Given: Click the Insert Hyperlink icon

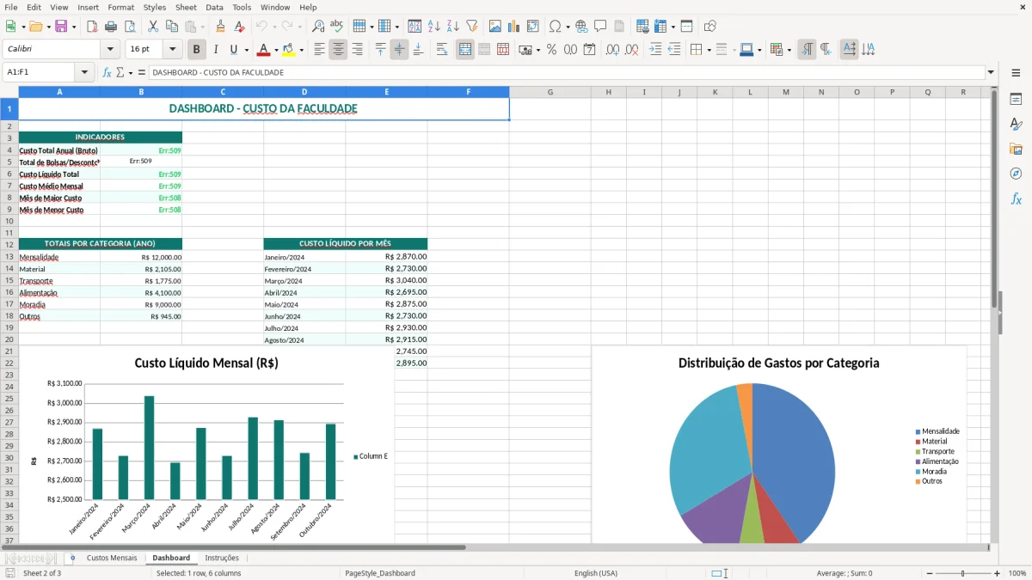Looking at the screenshot, I should coord(581,27).
